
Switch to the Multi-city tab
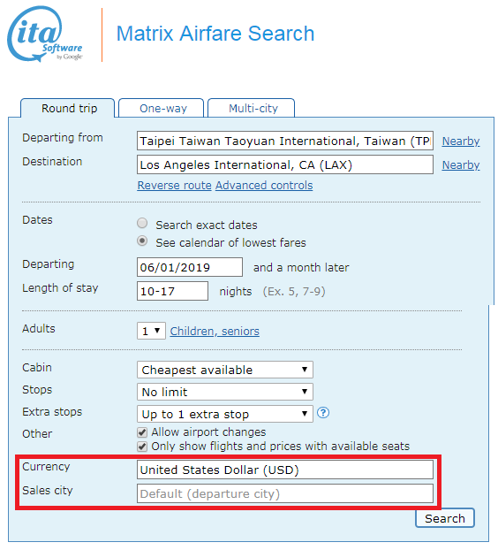(x=252, y=108)
